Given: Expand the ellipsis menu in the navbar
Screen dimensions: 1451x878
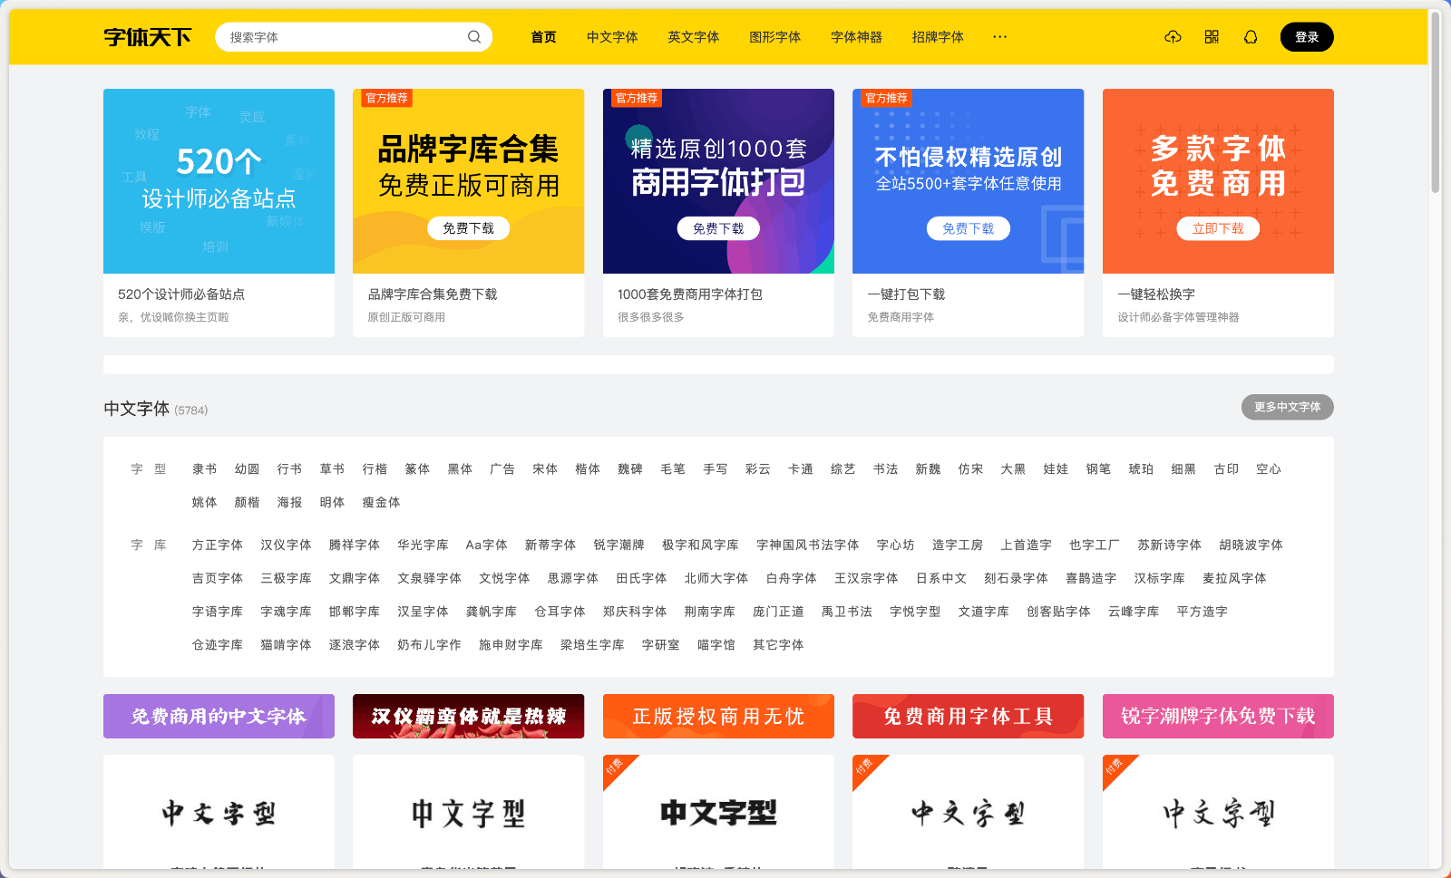Looking at the screenshot, I should click(999, 37).
